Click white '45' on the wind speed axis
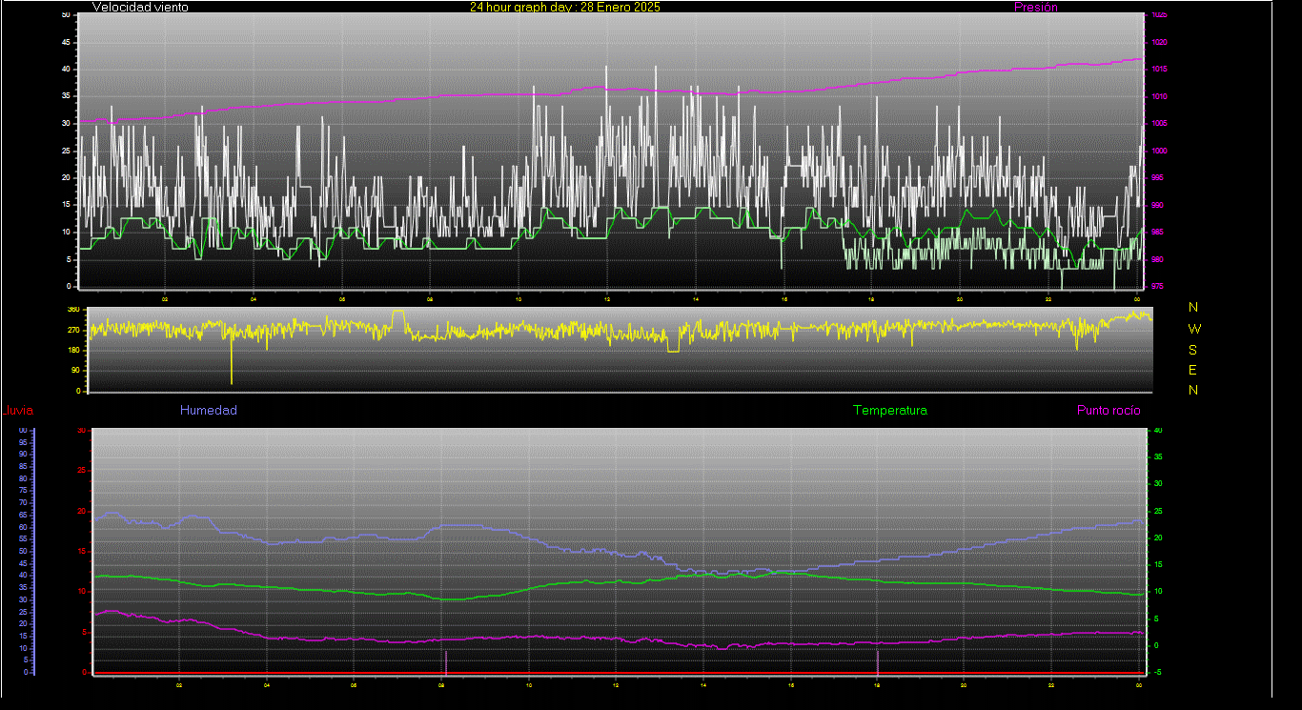This screenshot has height=710, width=1302. [x=65, y=43]
